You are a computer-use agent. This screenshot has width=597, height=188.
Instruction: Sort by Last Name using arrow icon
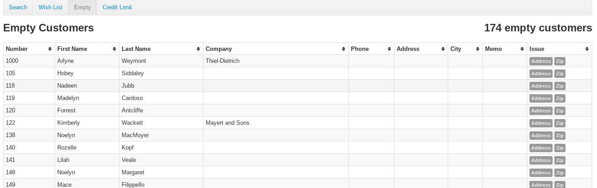point(199,49)
